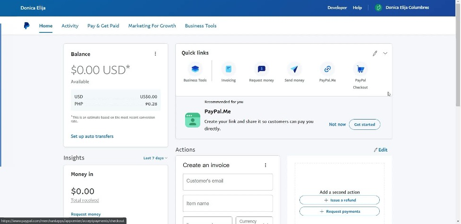The height and width of the screenshot is (224, 461).
Task: Click the Donica Elija business name header
Action: [x=33, y=8]
